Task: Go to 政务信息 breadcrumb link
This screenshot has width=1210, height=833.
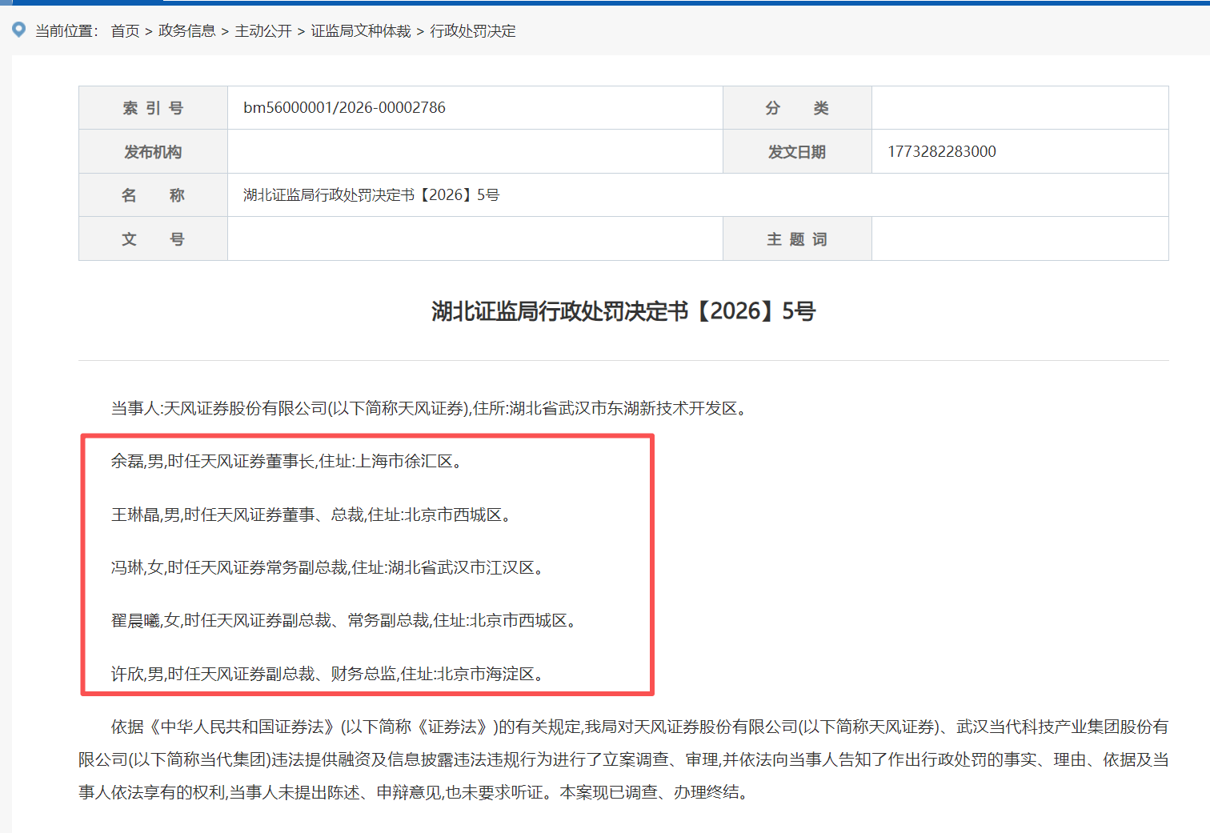Action: coord(187,31)
